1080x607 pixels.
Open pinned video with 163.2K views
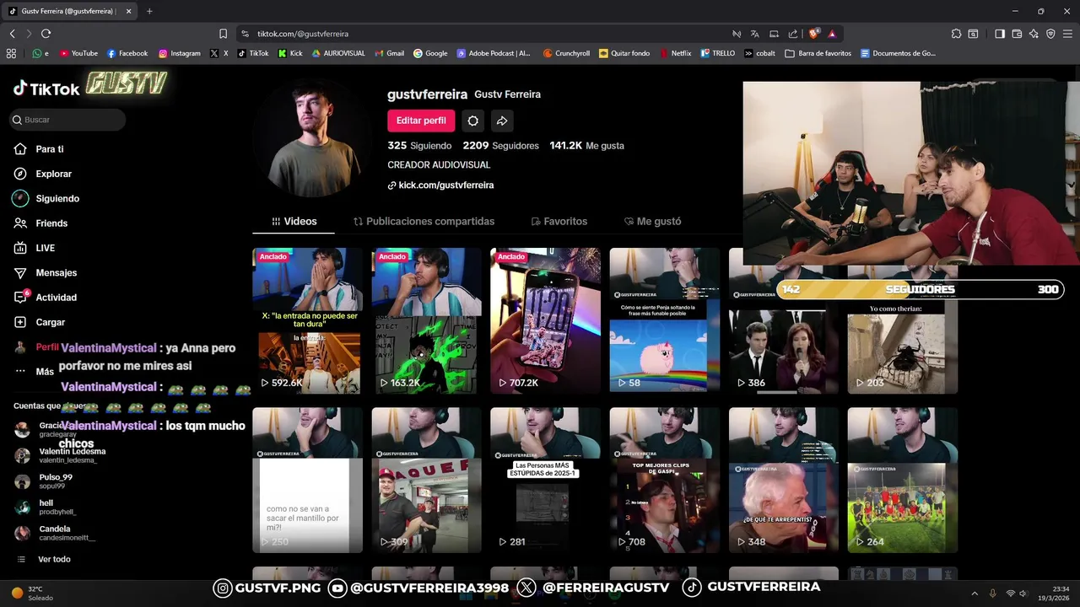[426, 320]
